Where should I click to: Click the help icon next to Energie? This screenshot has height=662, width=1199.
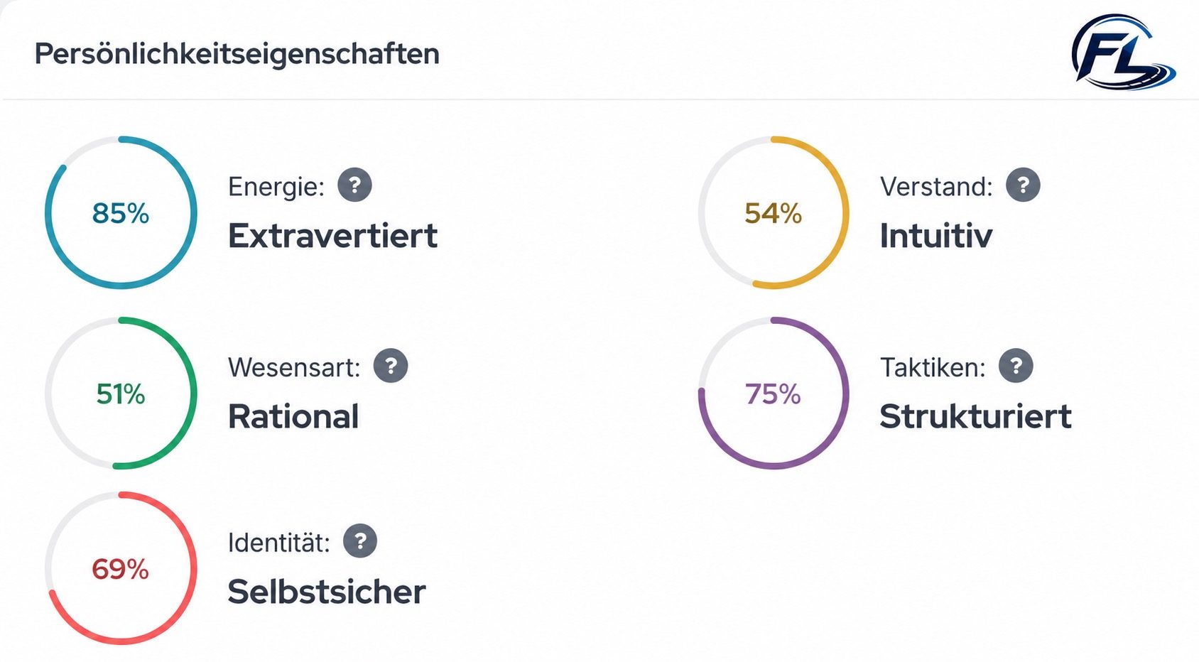[x=354, y=185]
